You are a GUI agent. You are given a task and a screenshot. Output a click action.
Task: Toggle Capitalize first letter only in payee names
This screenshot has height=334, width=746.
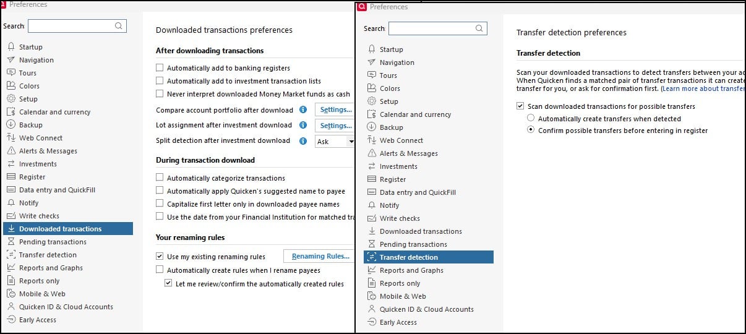click(160, 204)
